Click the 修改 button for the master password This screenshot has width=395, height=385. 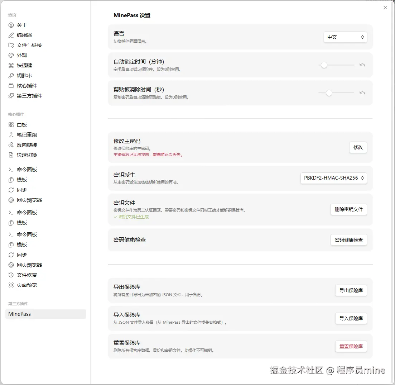(x=358, y=147)
